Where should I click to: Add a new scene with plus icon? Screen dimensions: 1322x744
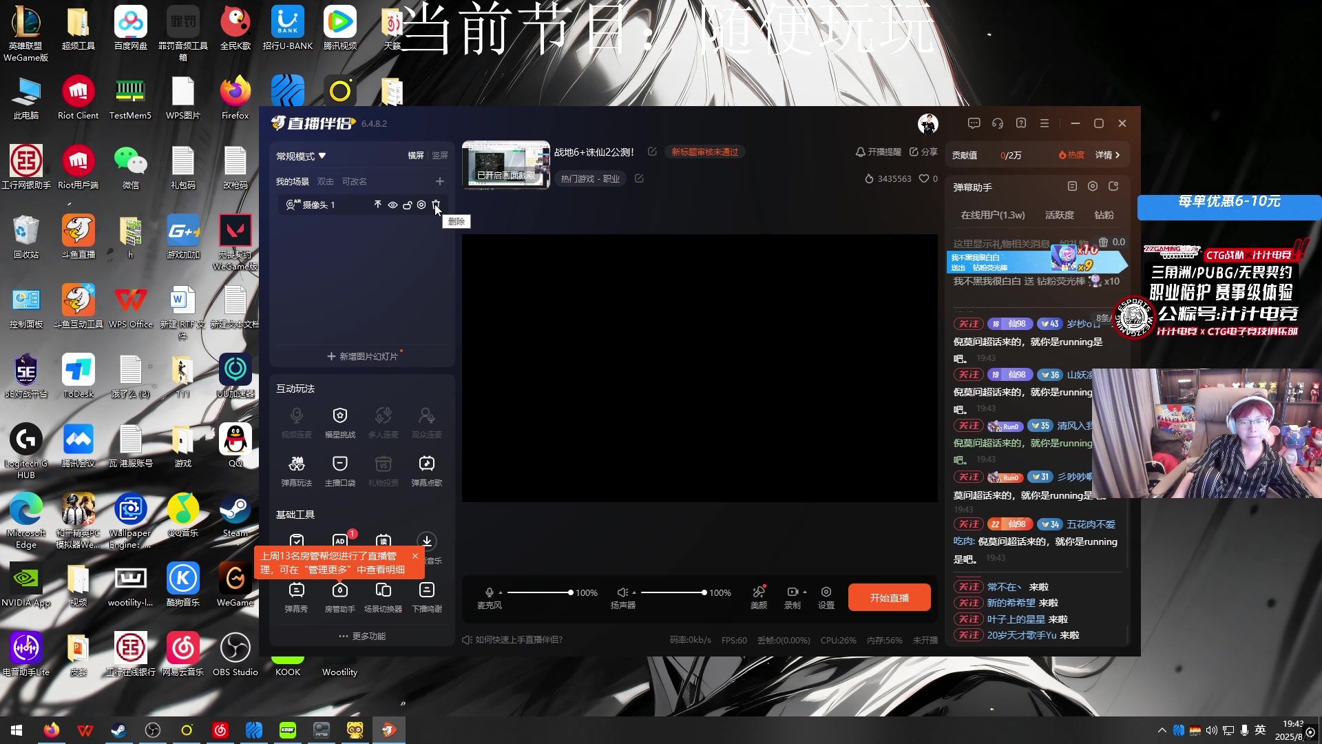(x=440, y=181)
